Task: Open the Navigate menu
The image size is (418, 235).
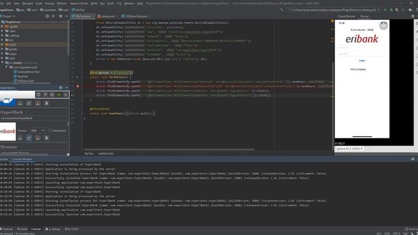Action: 27,3
